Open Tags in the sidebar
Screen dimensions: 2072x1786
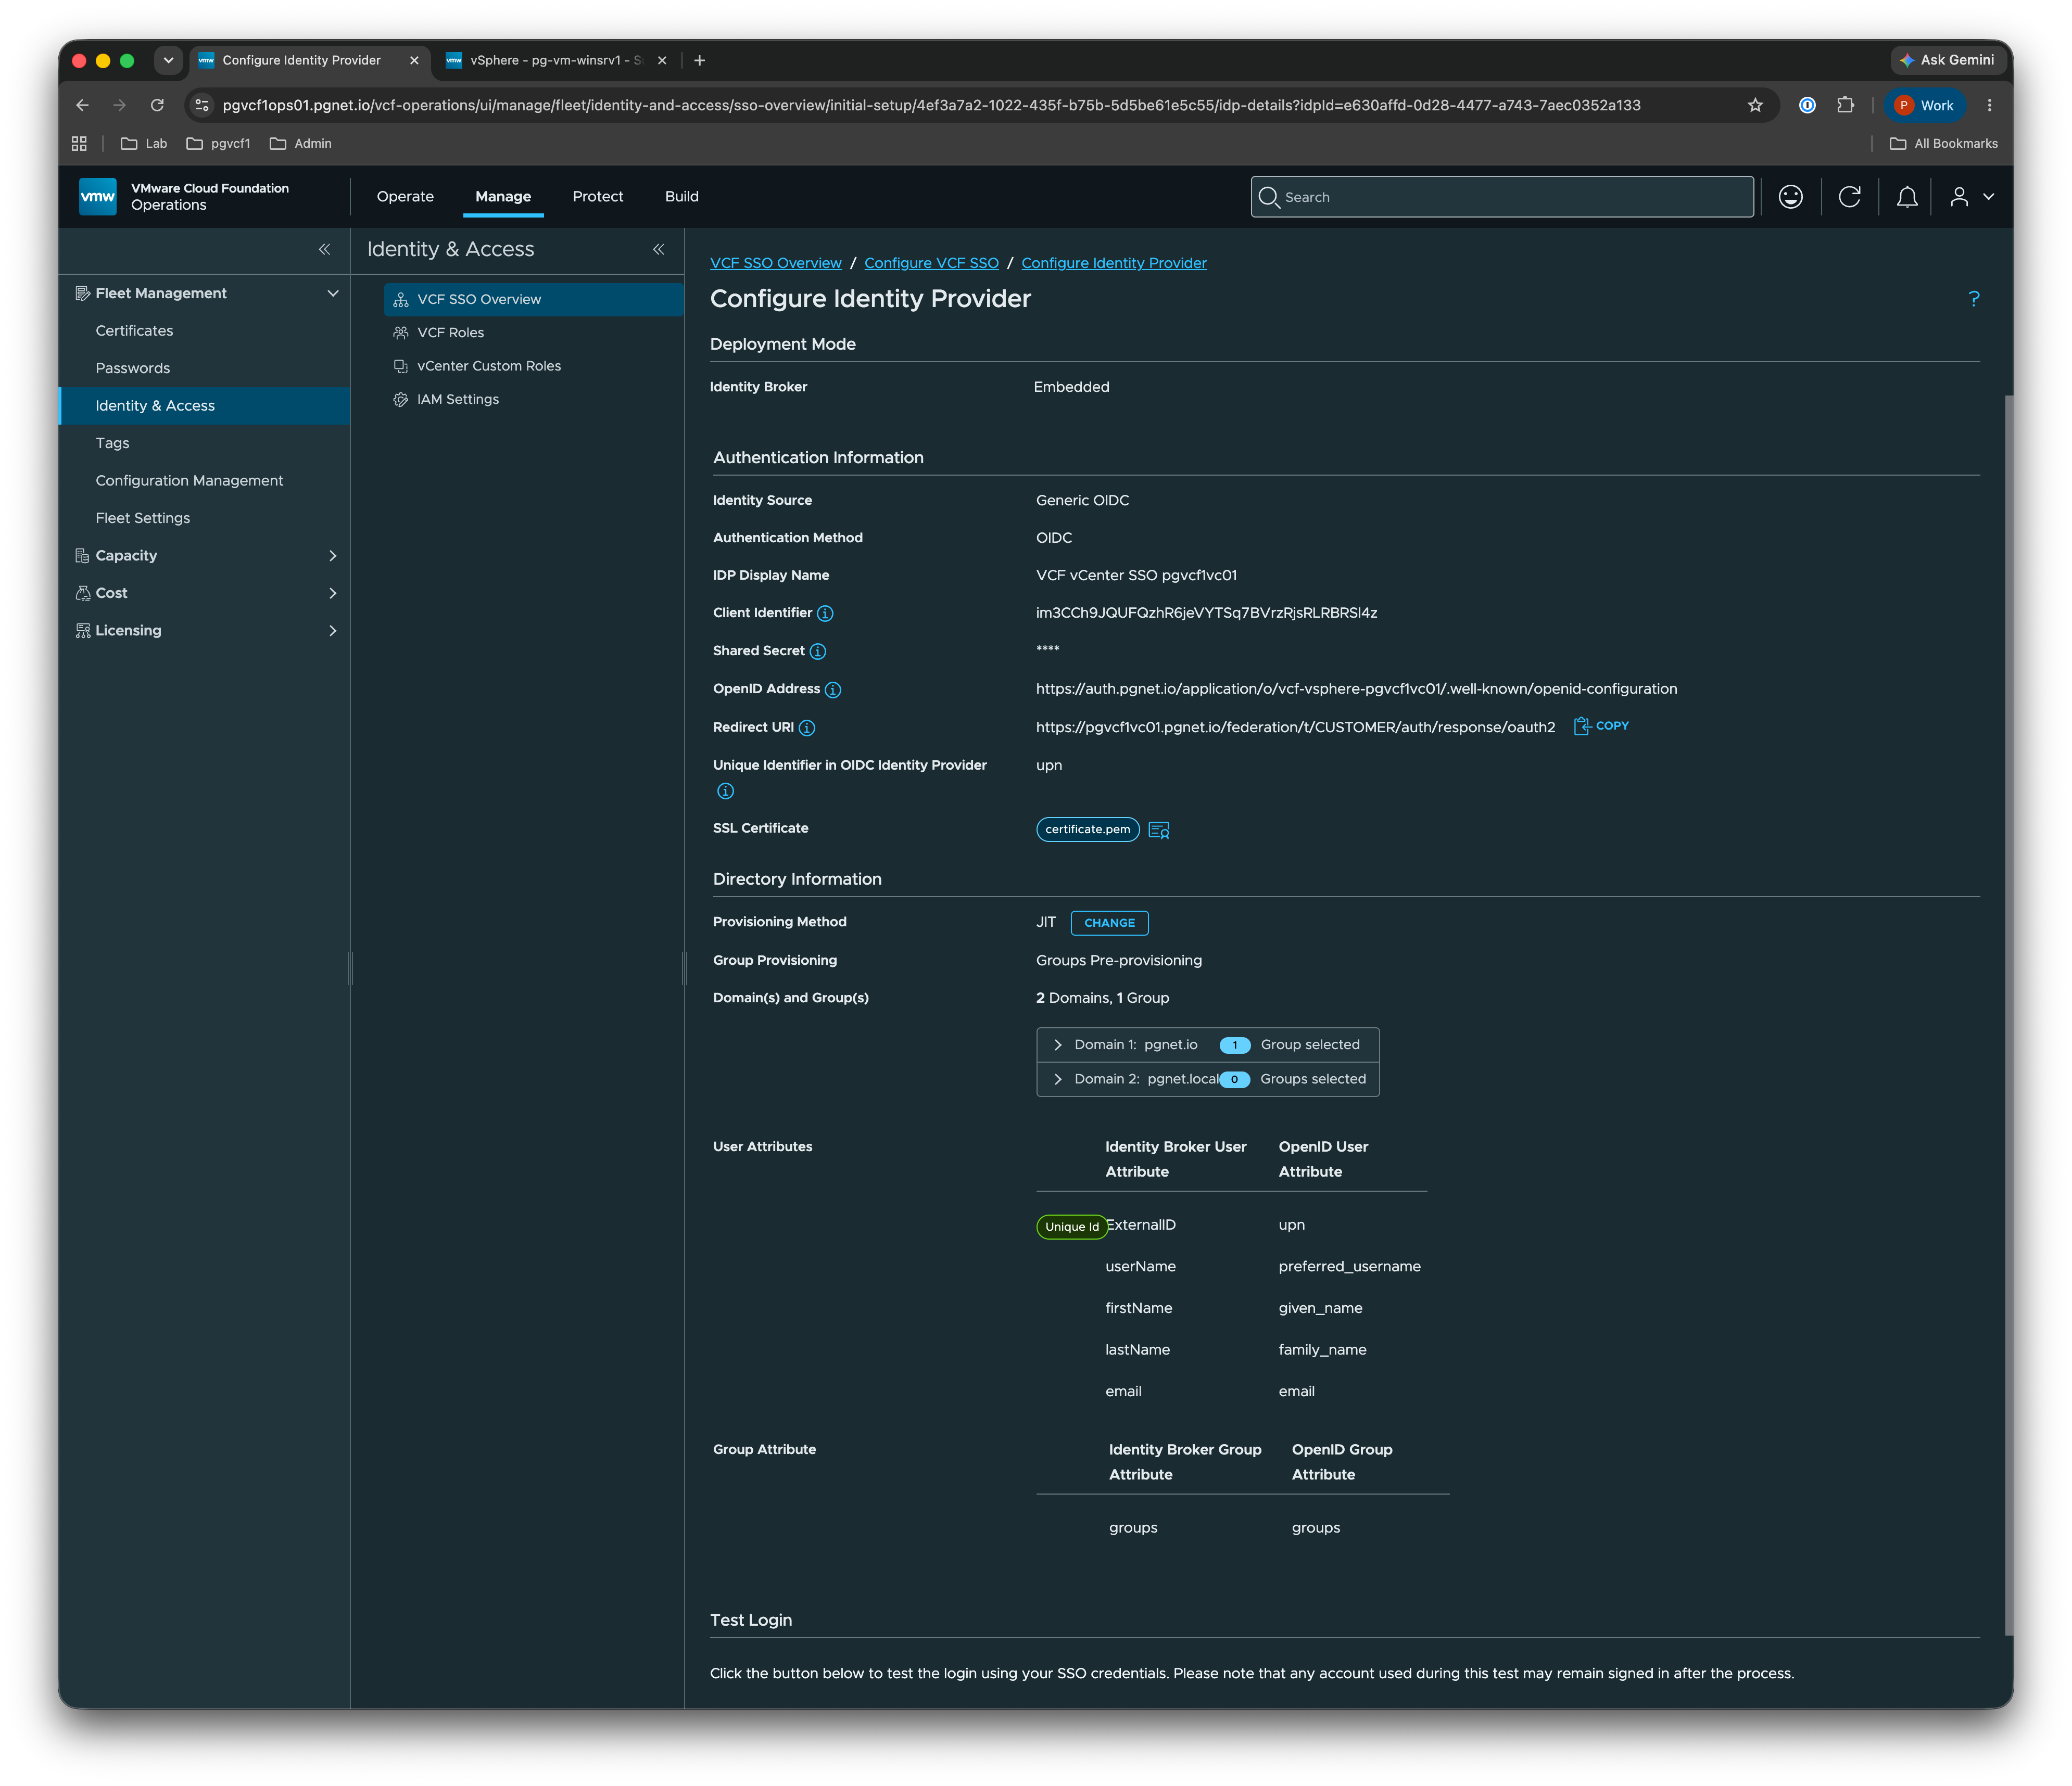pyautogui.click(x=112, y=444)
